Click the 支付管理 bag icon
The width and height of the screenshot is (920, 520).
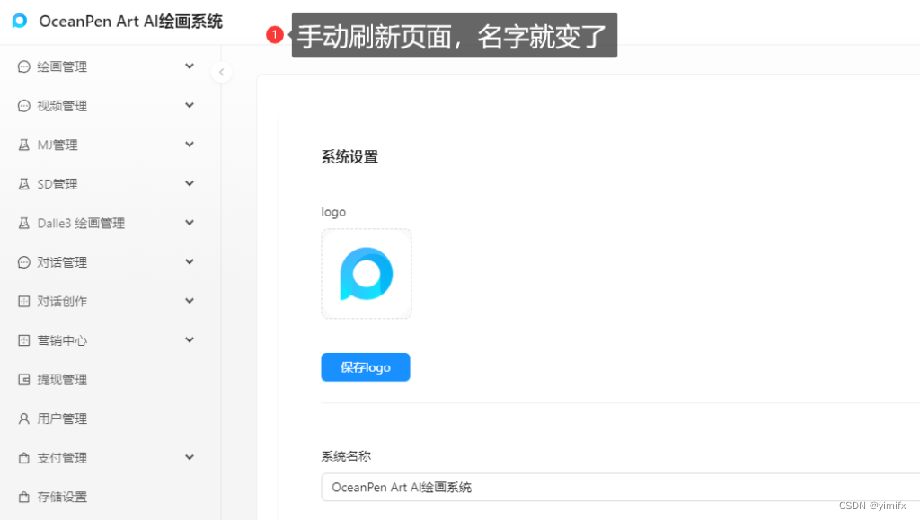[23, 458]
